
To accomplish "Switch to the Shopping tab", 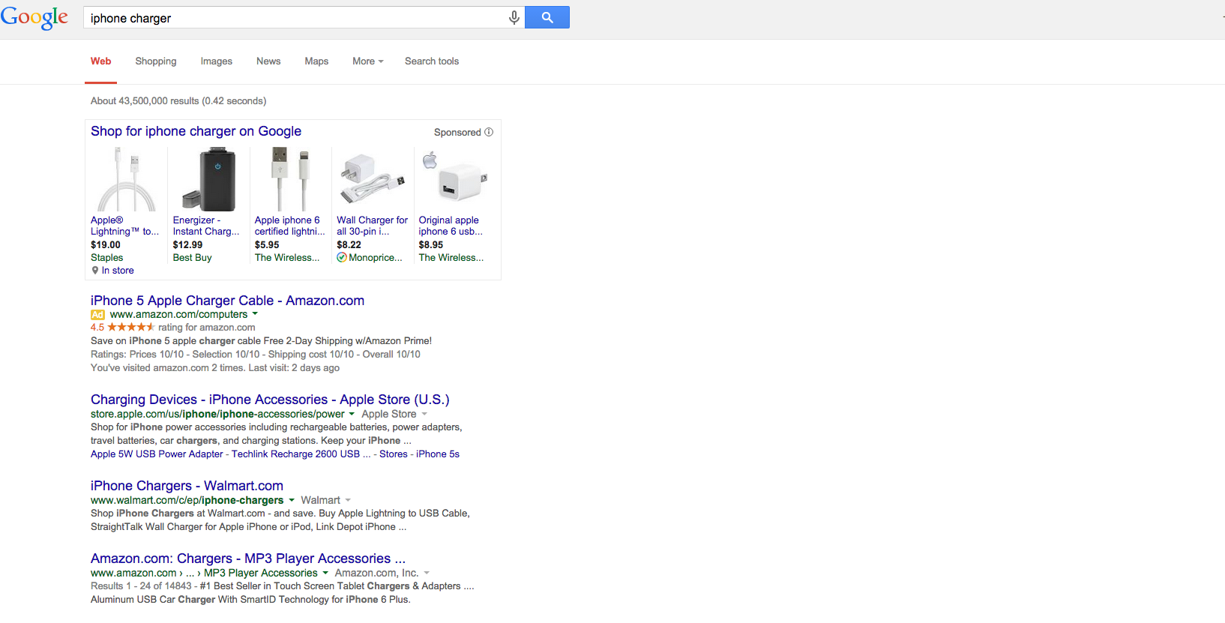I will point(156,61).
